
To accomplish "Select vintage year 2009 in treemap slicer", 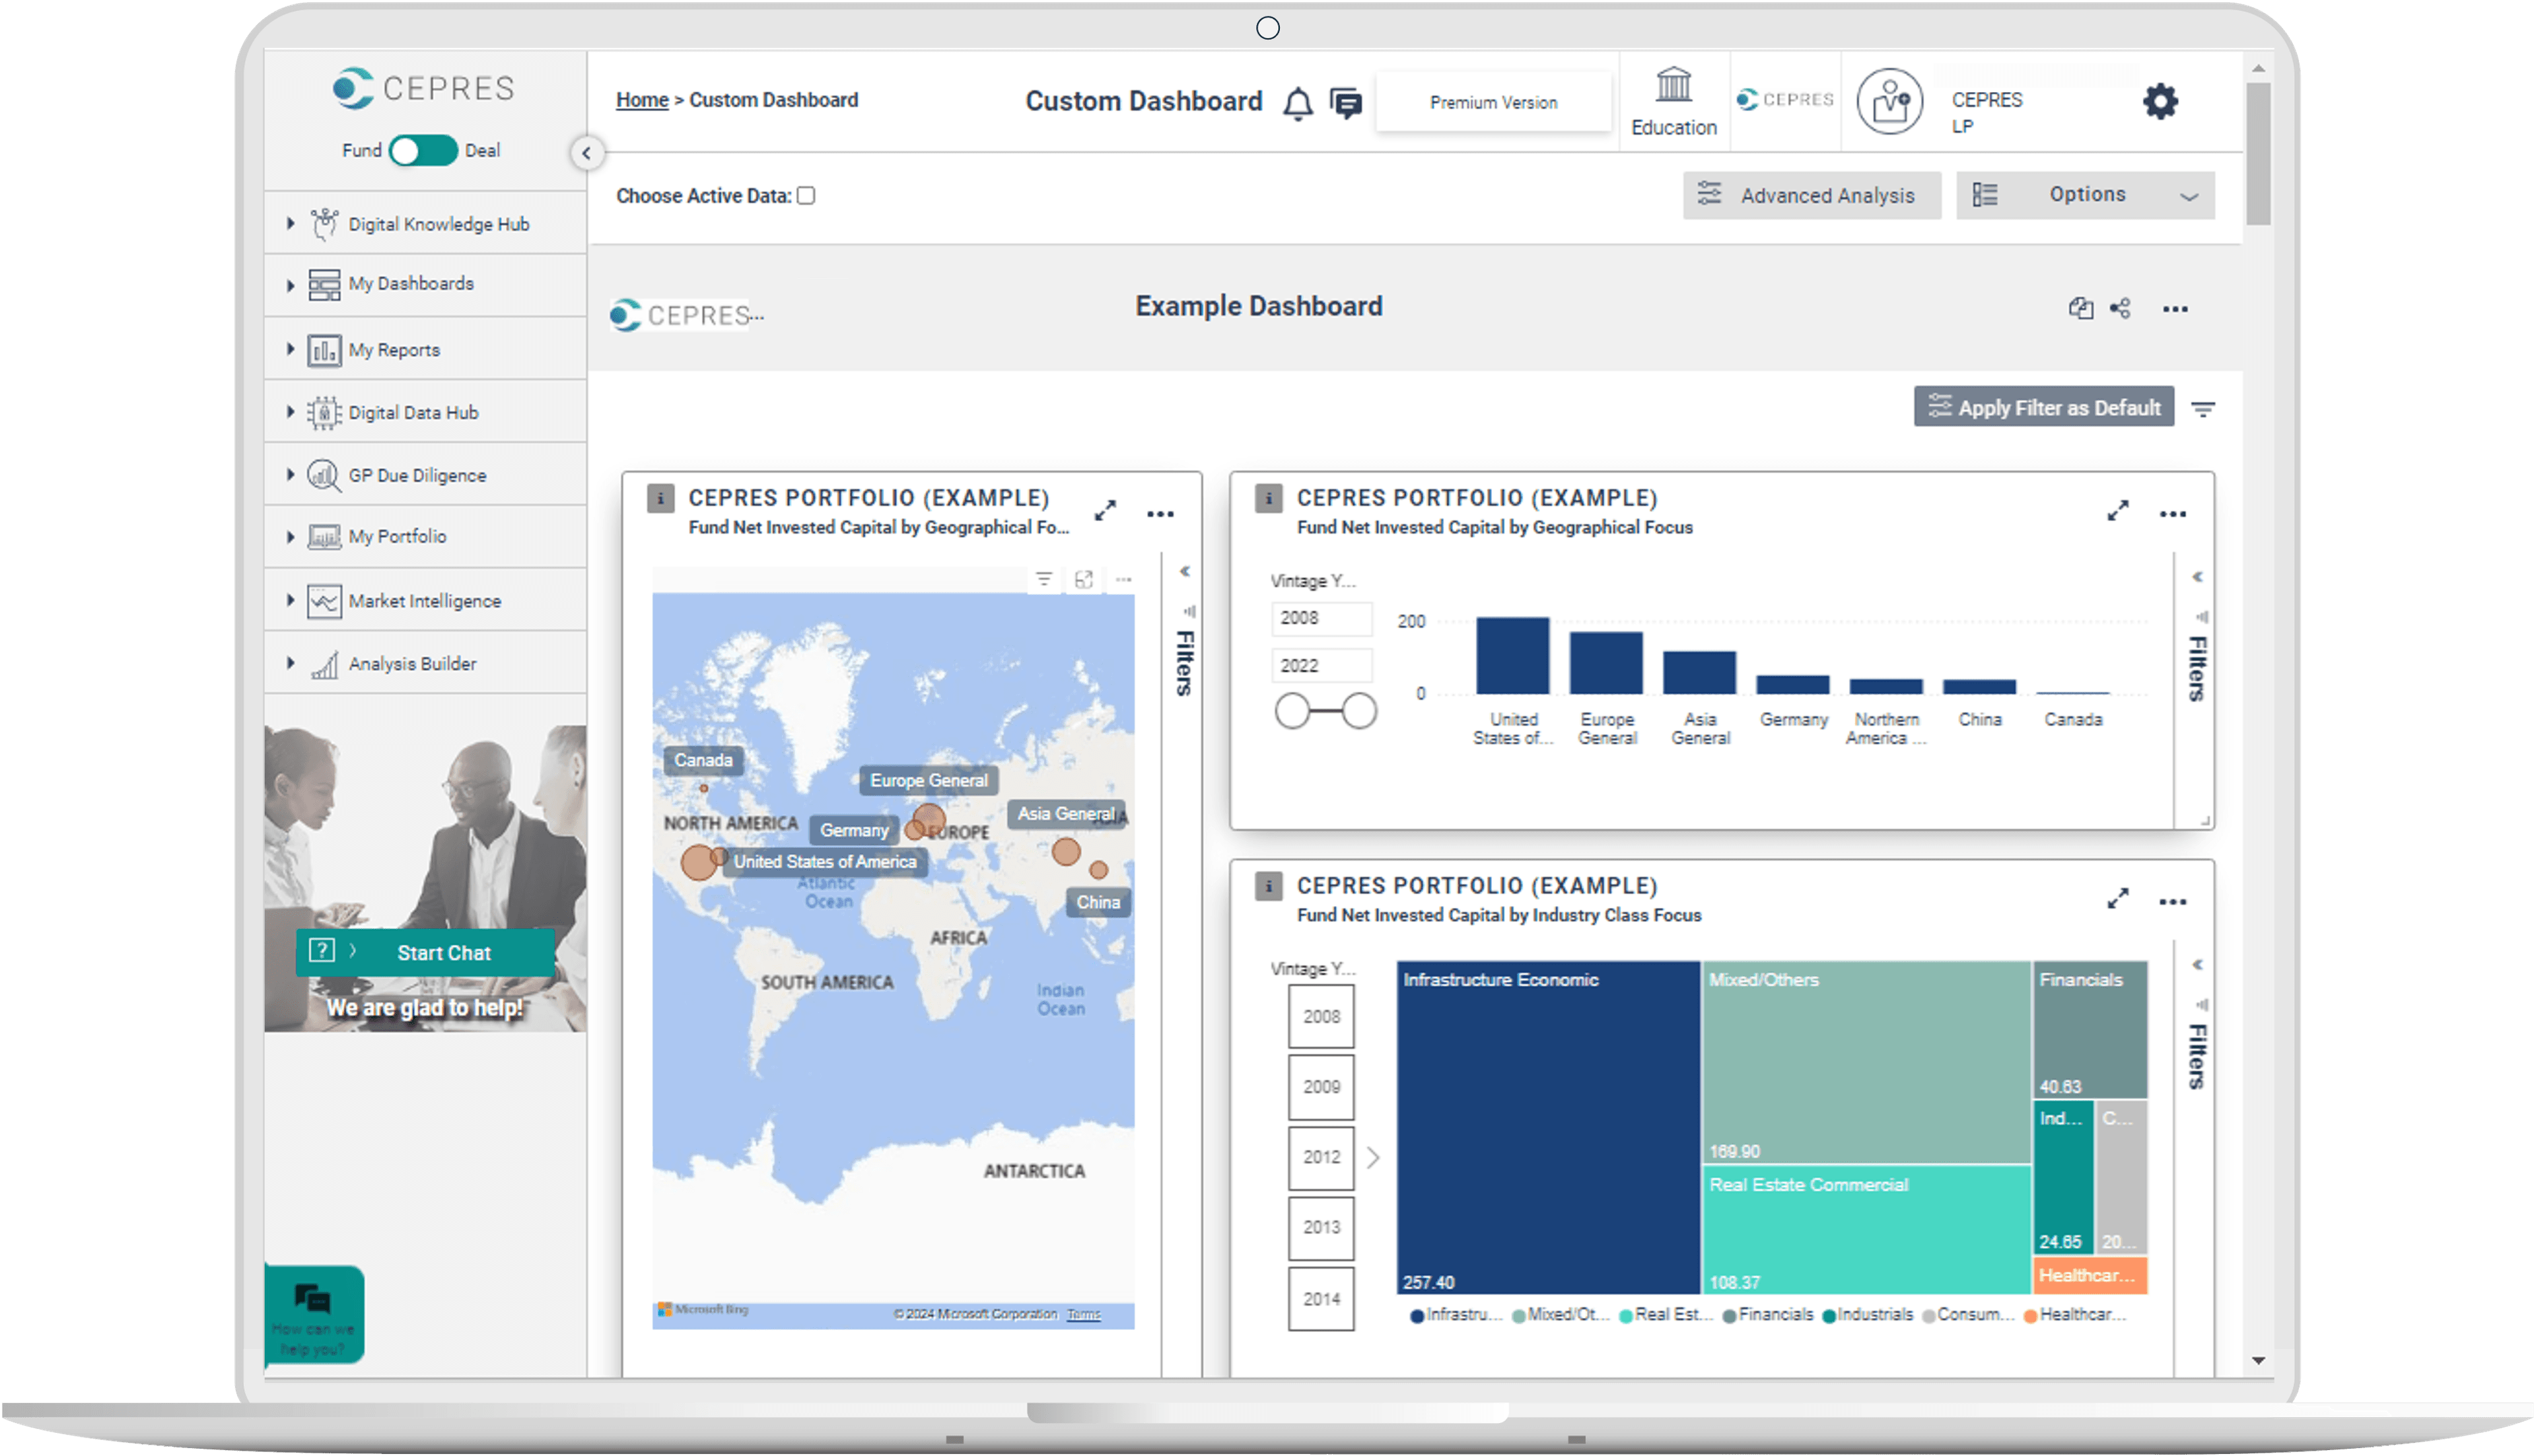I will (x=1321, y=1087).
